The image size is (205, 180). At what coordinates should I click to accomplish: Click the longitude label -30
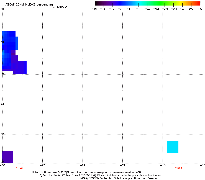[x=2, y=165]
